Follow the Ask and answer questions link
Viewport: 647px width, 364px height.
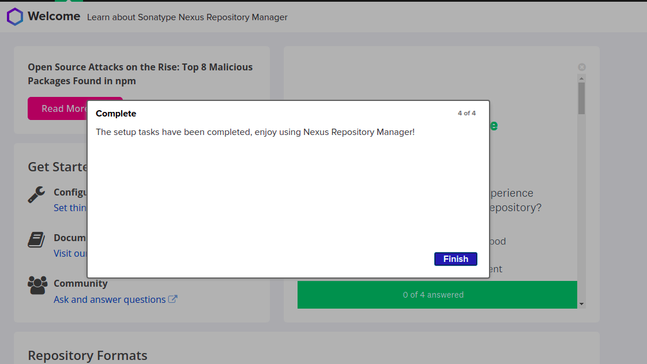pyautogui.click(x=110, y=299)
